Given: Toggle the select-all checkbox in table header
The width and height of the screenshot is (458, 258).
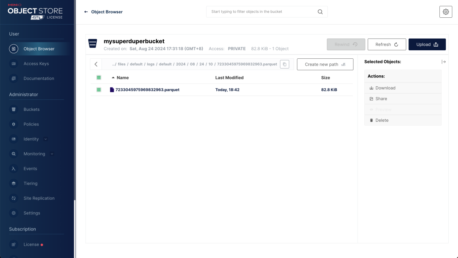Looking at the screenshot, I should tap(99, 77).
